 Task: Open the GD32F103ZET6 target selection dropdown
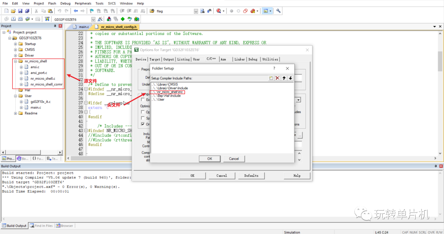click(93, 19)
